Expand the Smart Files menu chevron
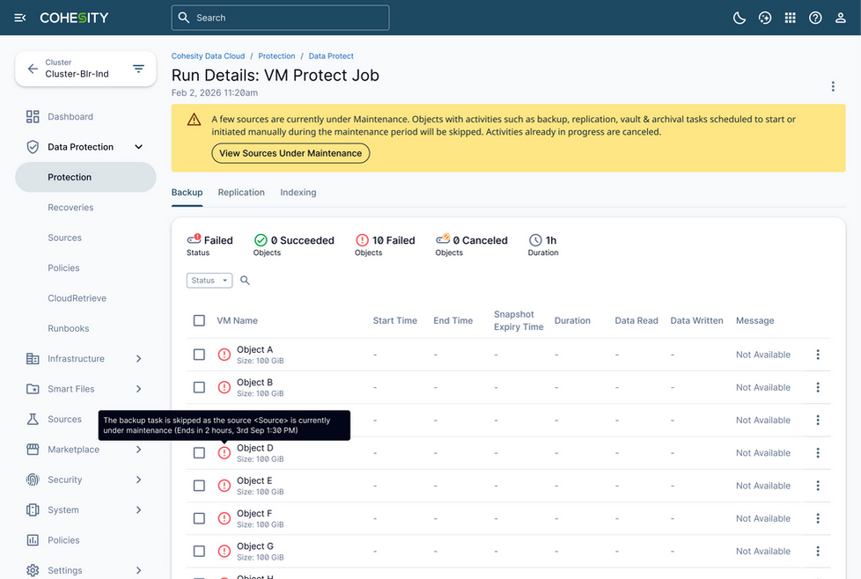Viewport: 861px width, 579px height. (138, 389)
